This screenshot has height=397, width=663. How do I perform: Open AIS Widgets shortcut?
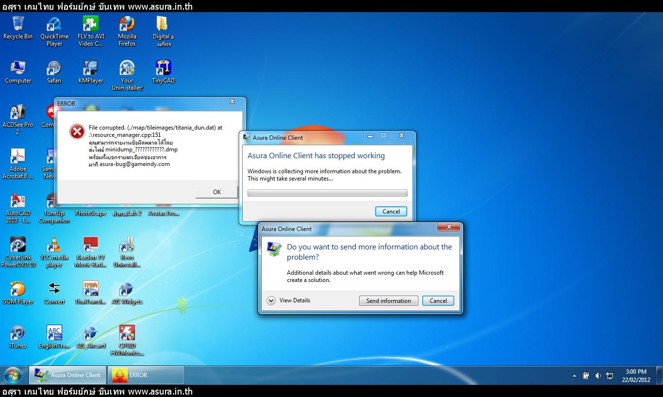127,293
